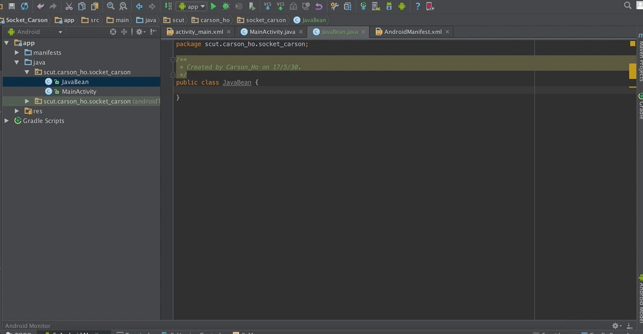The height and width of the screenshot is (334, 643).
Task: Select MainActivity in project tree
Action: (79, 92)
